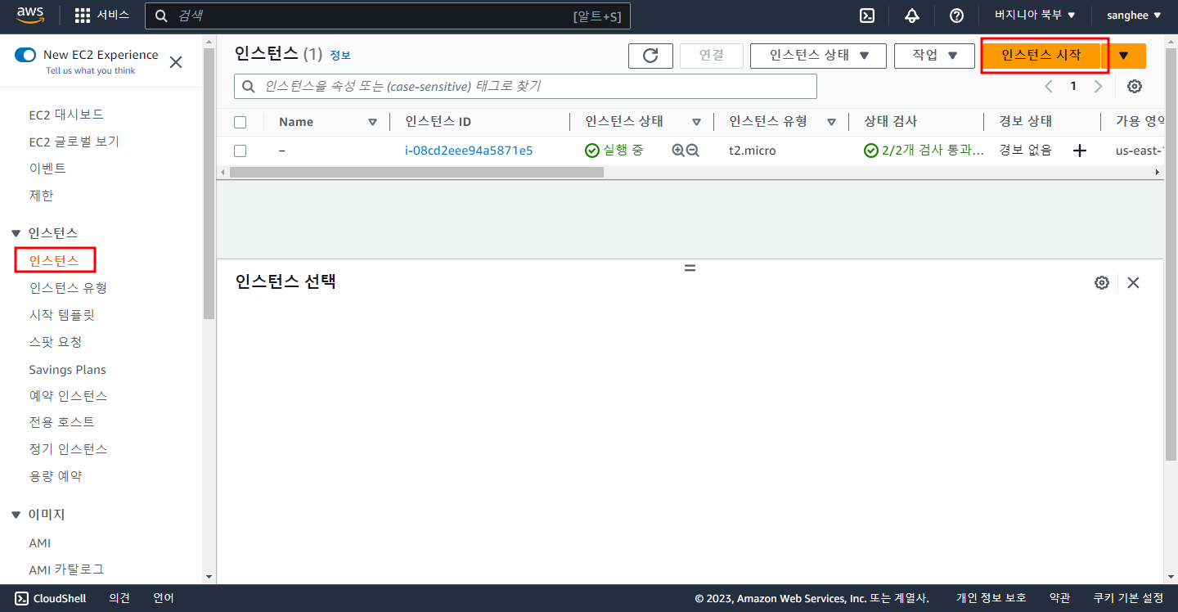
Task: Click the disabled 연결 button
Action: 712,56
